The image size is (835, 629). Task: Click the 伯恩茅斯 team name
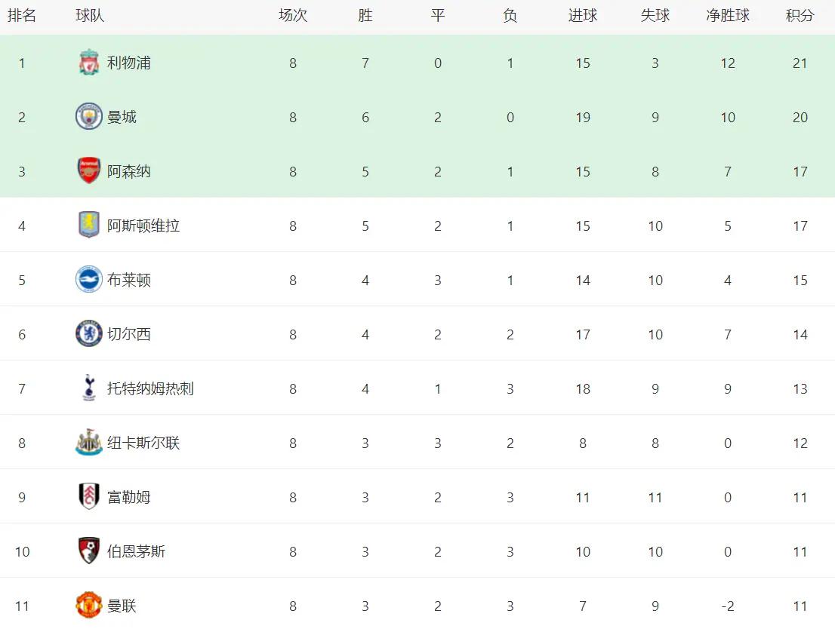[137, 551]
